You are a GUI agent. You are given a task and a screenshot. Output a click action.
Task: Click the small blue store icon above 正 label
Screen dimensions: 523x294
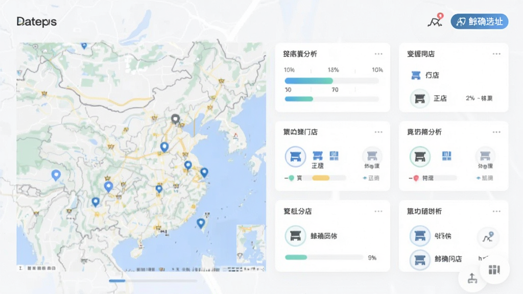[318, 155]
